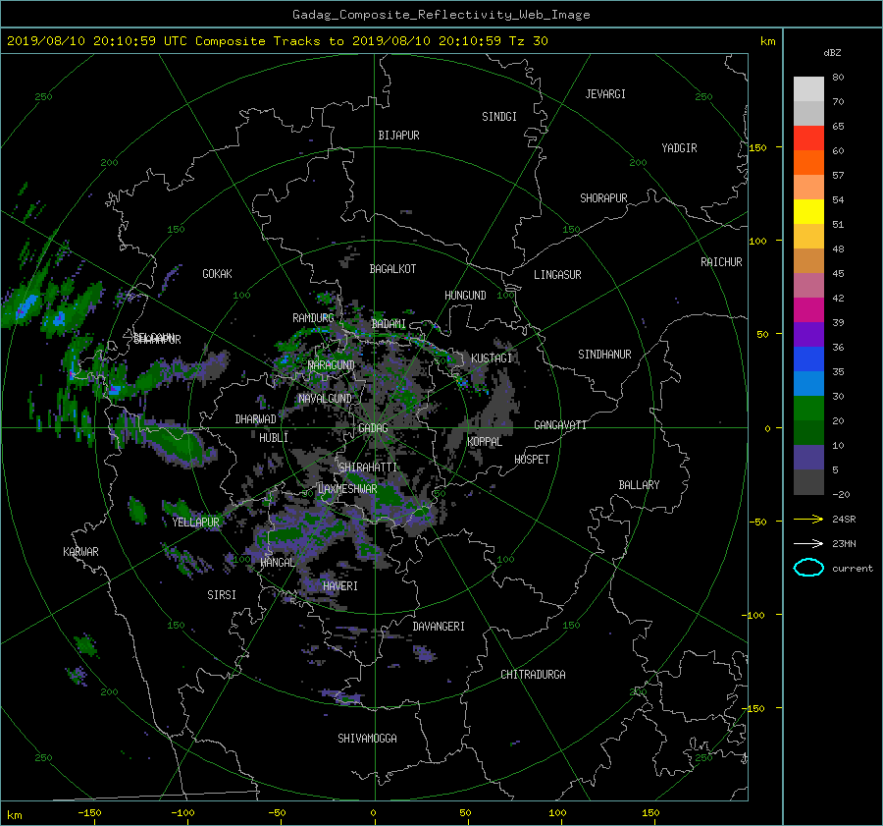Click the white 23MN arrow legend icon

coord(808,543)
